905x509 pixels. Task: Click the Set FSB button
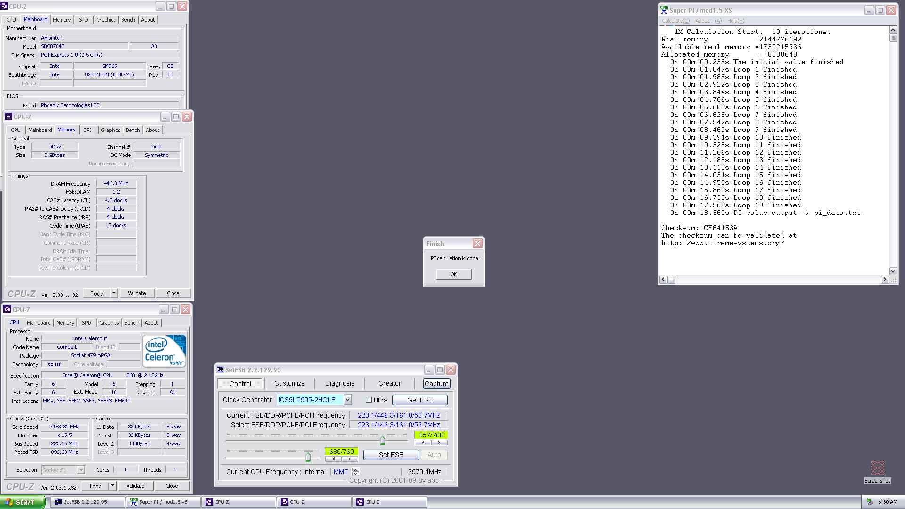point(391,455)
